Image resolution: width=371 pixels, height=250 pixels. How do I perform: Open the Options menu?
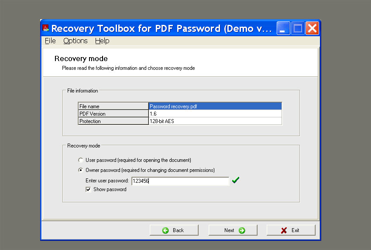click(75, 41)
